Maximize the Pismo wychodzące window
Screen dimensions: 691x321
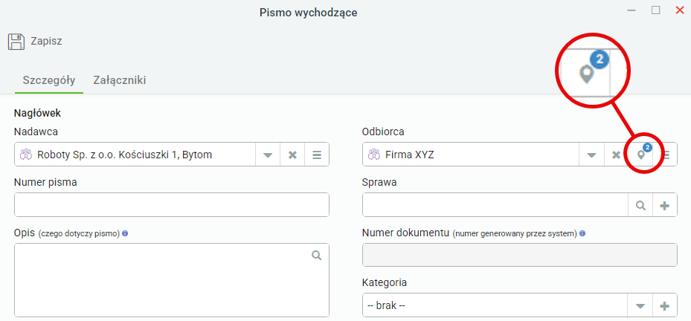coord(656,10)
